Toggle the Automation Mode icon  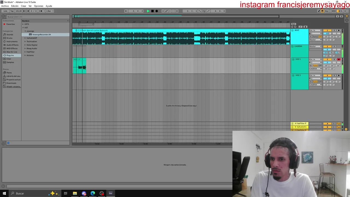click(x=300, y=27)
